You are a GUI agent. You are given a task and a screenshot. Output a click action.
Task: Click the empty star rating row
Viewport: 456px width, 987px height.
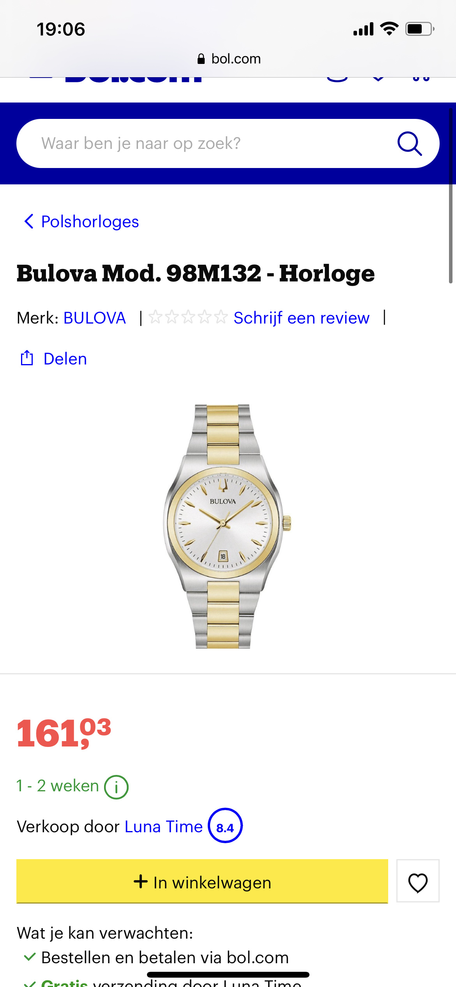point(188,317)
